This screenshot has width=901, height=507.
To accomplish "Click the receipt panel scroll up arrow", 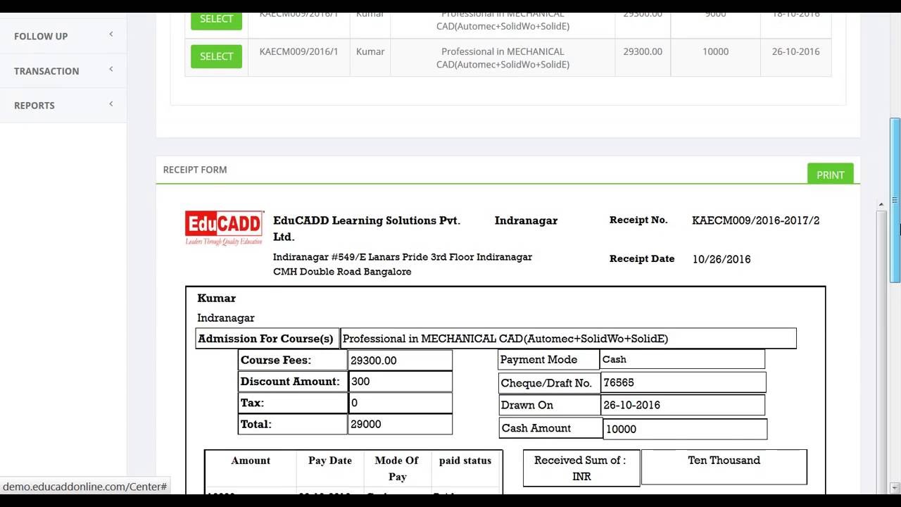I will (x=881, y=204).
